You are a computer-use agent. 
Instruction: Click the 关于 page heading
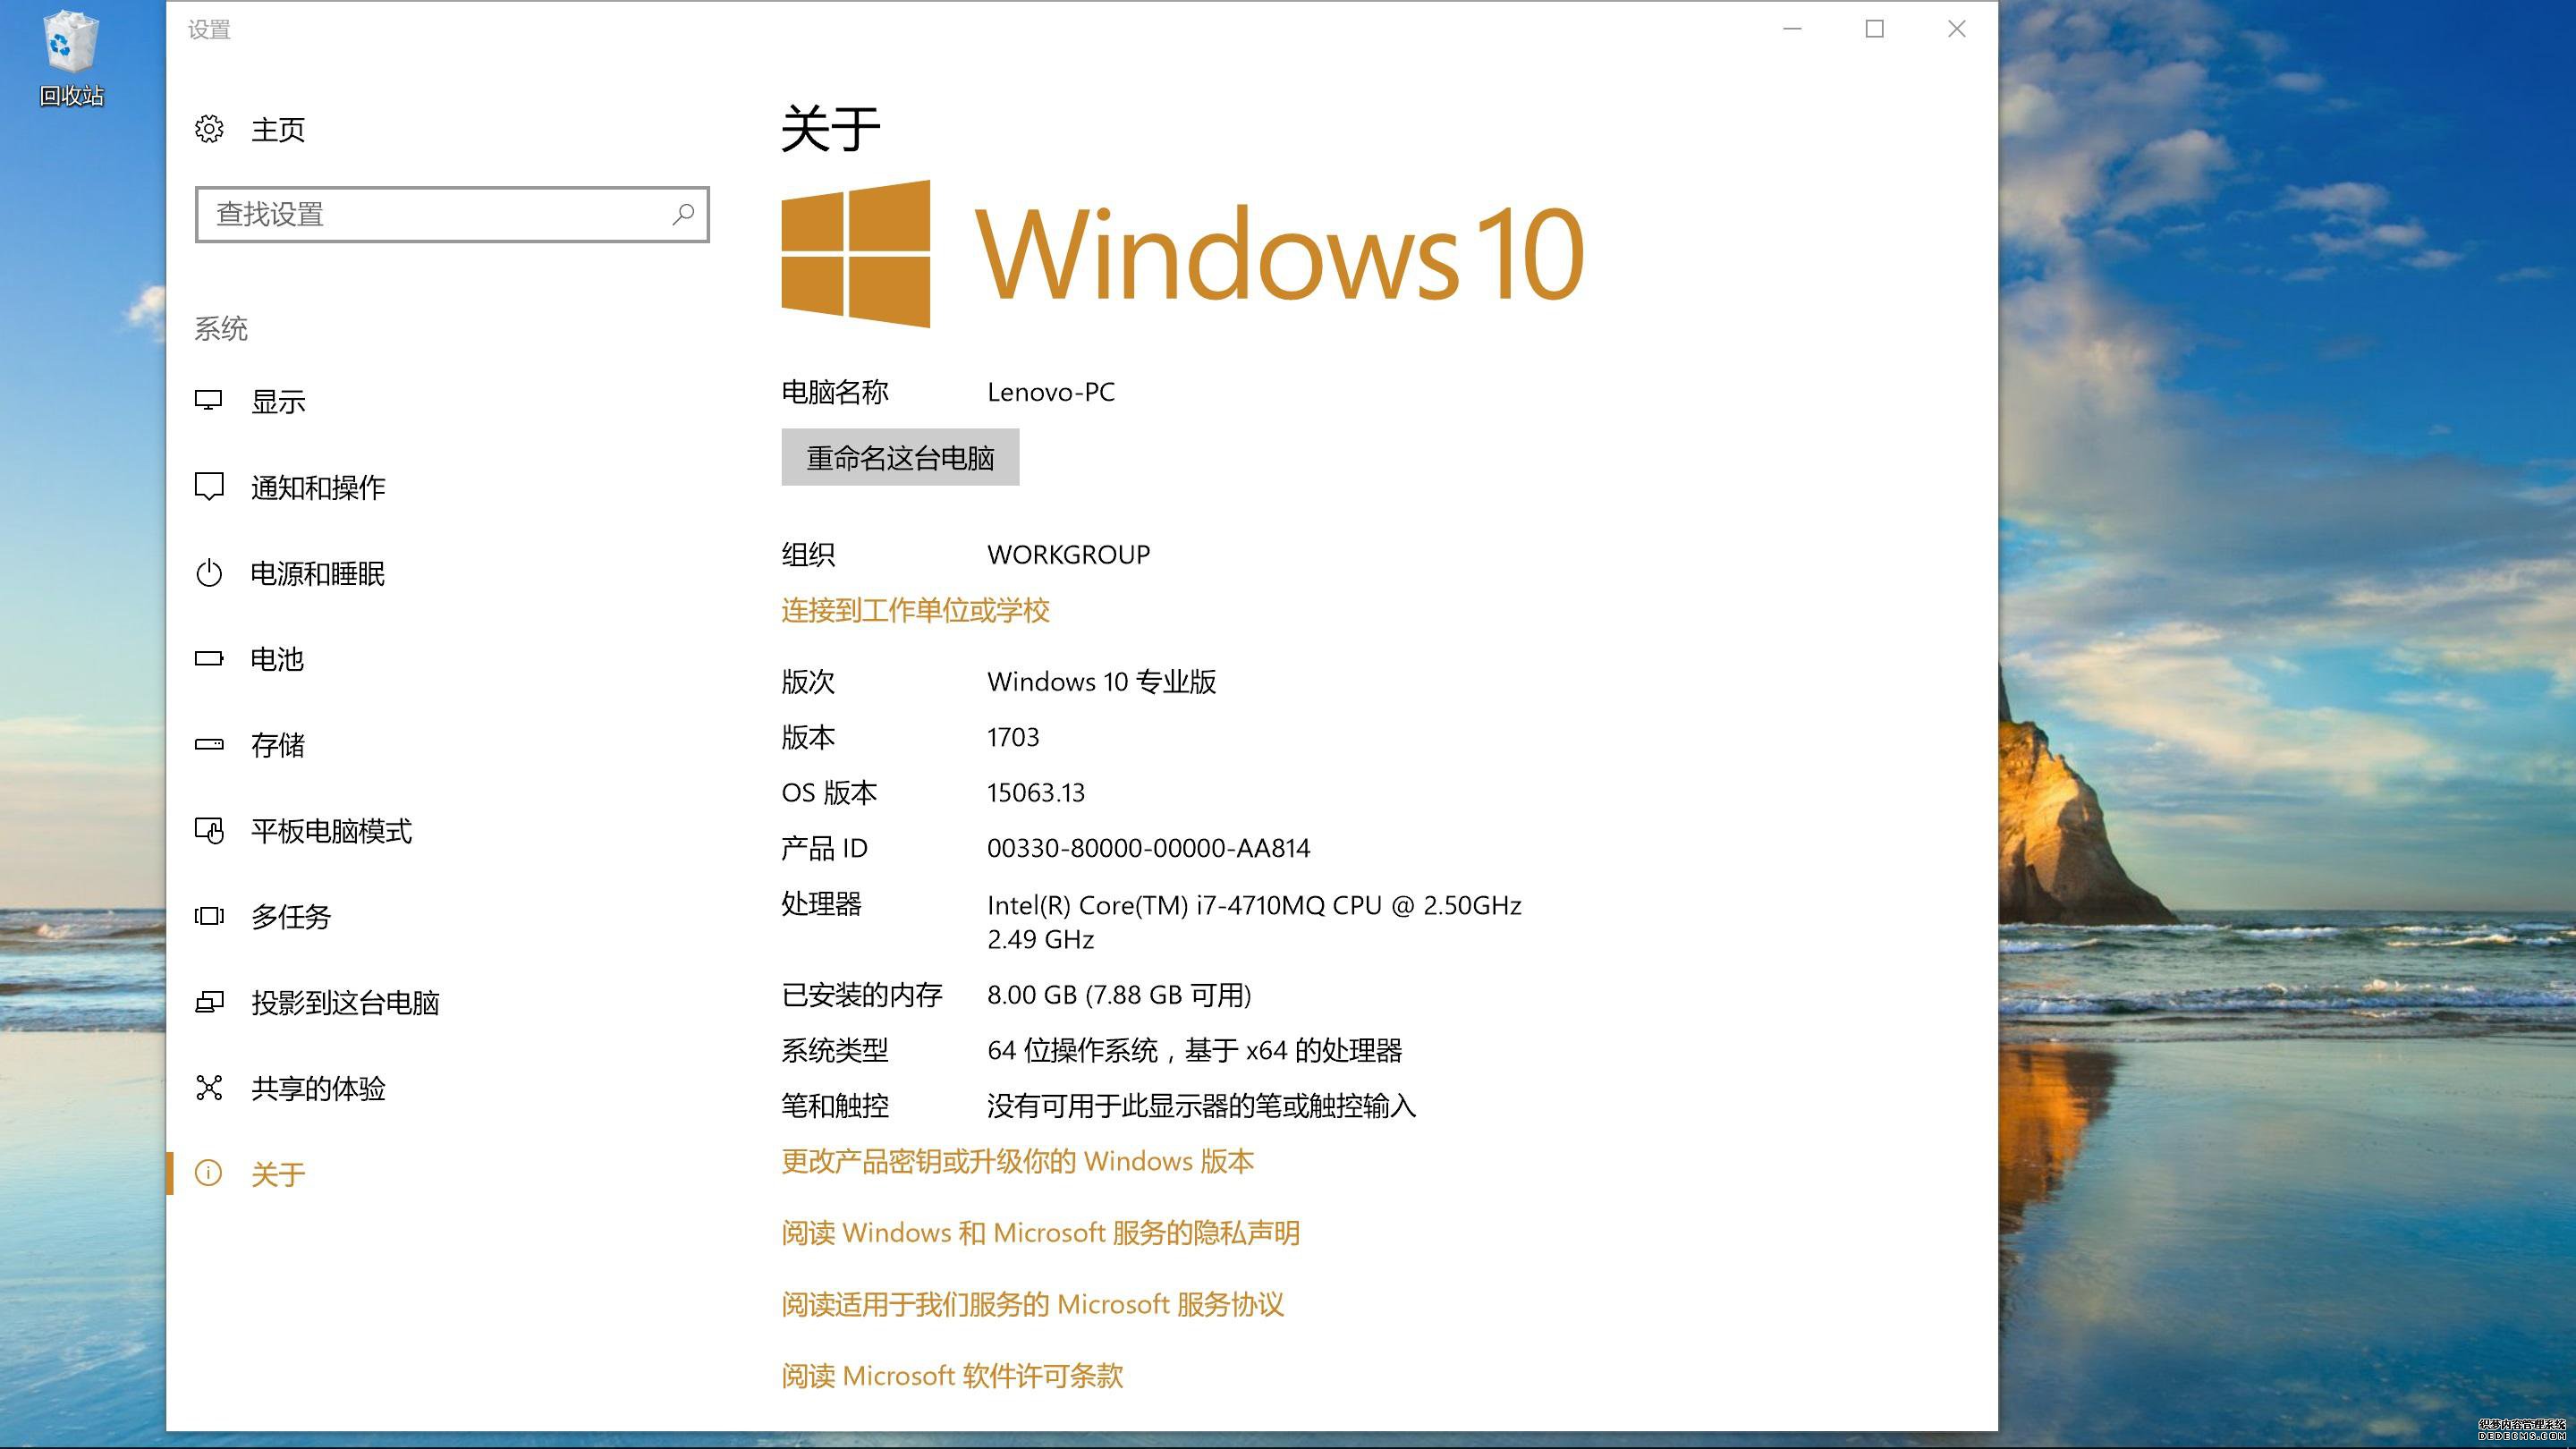pyautogui.click(x=830, y=129)
